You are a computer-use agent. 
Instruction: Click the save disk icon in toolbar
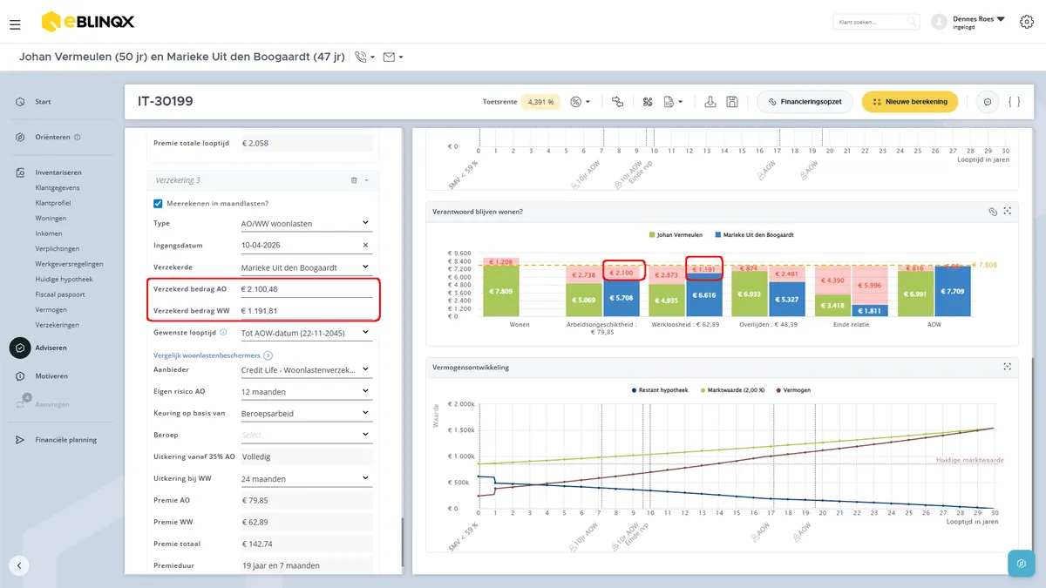click(732, 102)
